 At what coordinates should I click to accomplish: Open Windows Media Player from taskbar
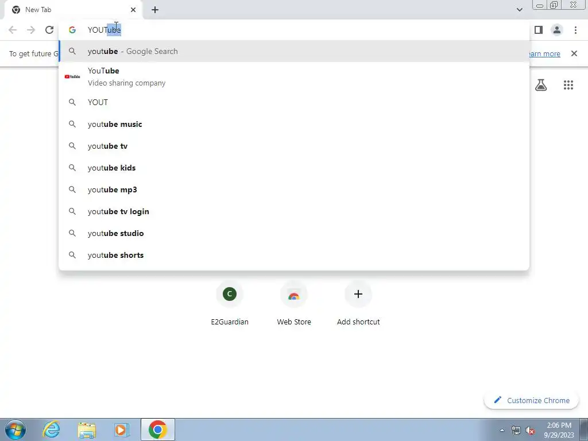(x=122, y=430)
